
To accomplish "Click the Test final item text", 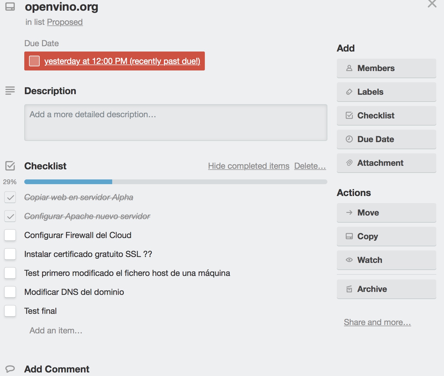I will point(40,311).
